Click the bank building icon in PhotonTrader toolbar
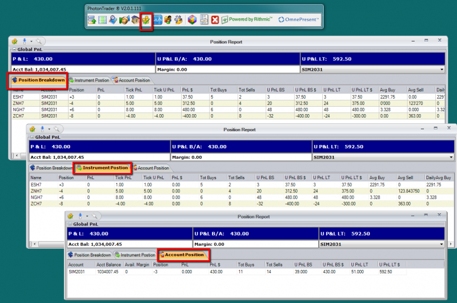The width and height of the screenshot is (457, 303). pyautogui.click(x=135, y=20)
